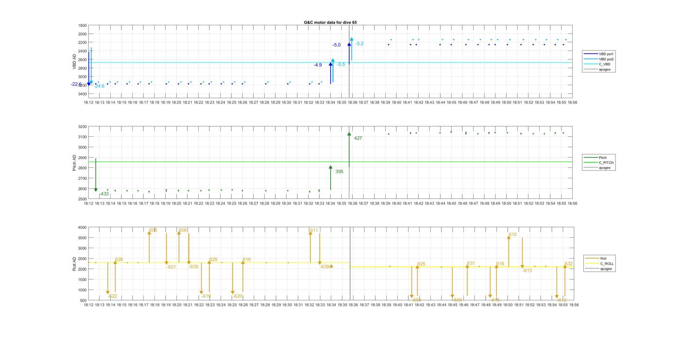680x337 pixels.
Task: Click the '-620' roll data label
Action: (237, 296)
